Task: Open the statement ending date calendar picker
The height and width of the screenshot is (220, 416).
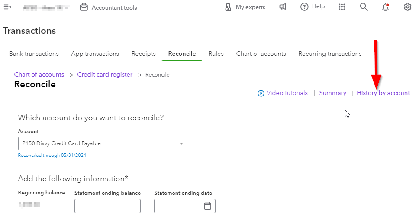Action: click(x=207, y=206)
